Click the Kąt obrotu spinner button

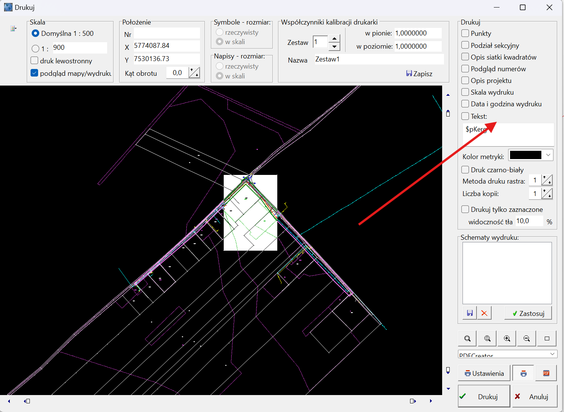(x=194, y=73)
